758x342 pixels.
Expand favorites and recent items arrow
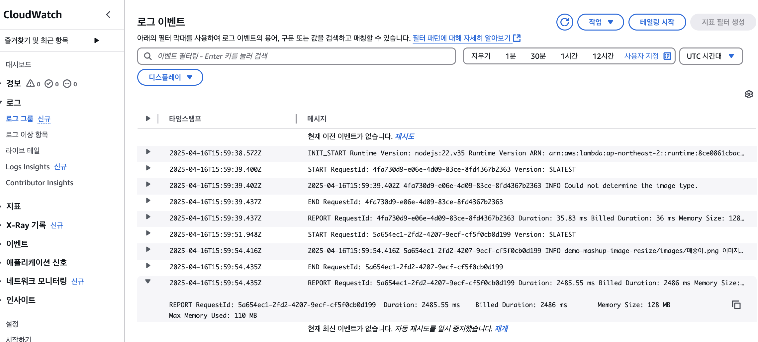pyautogui.click(x=96, y=41)
